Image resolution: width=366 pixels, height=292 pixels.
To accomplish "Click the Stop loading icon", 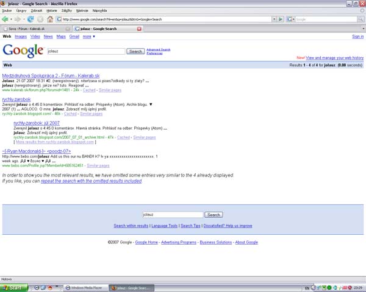I will [x=40, y=19].
